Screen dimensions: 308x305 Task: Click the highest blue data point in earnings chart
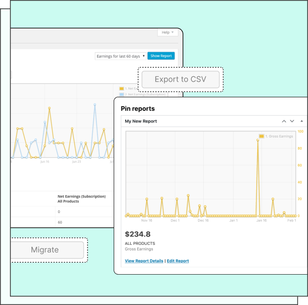point(95,105)
